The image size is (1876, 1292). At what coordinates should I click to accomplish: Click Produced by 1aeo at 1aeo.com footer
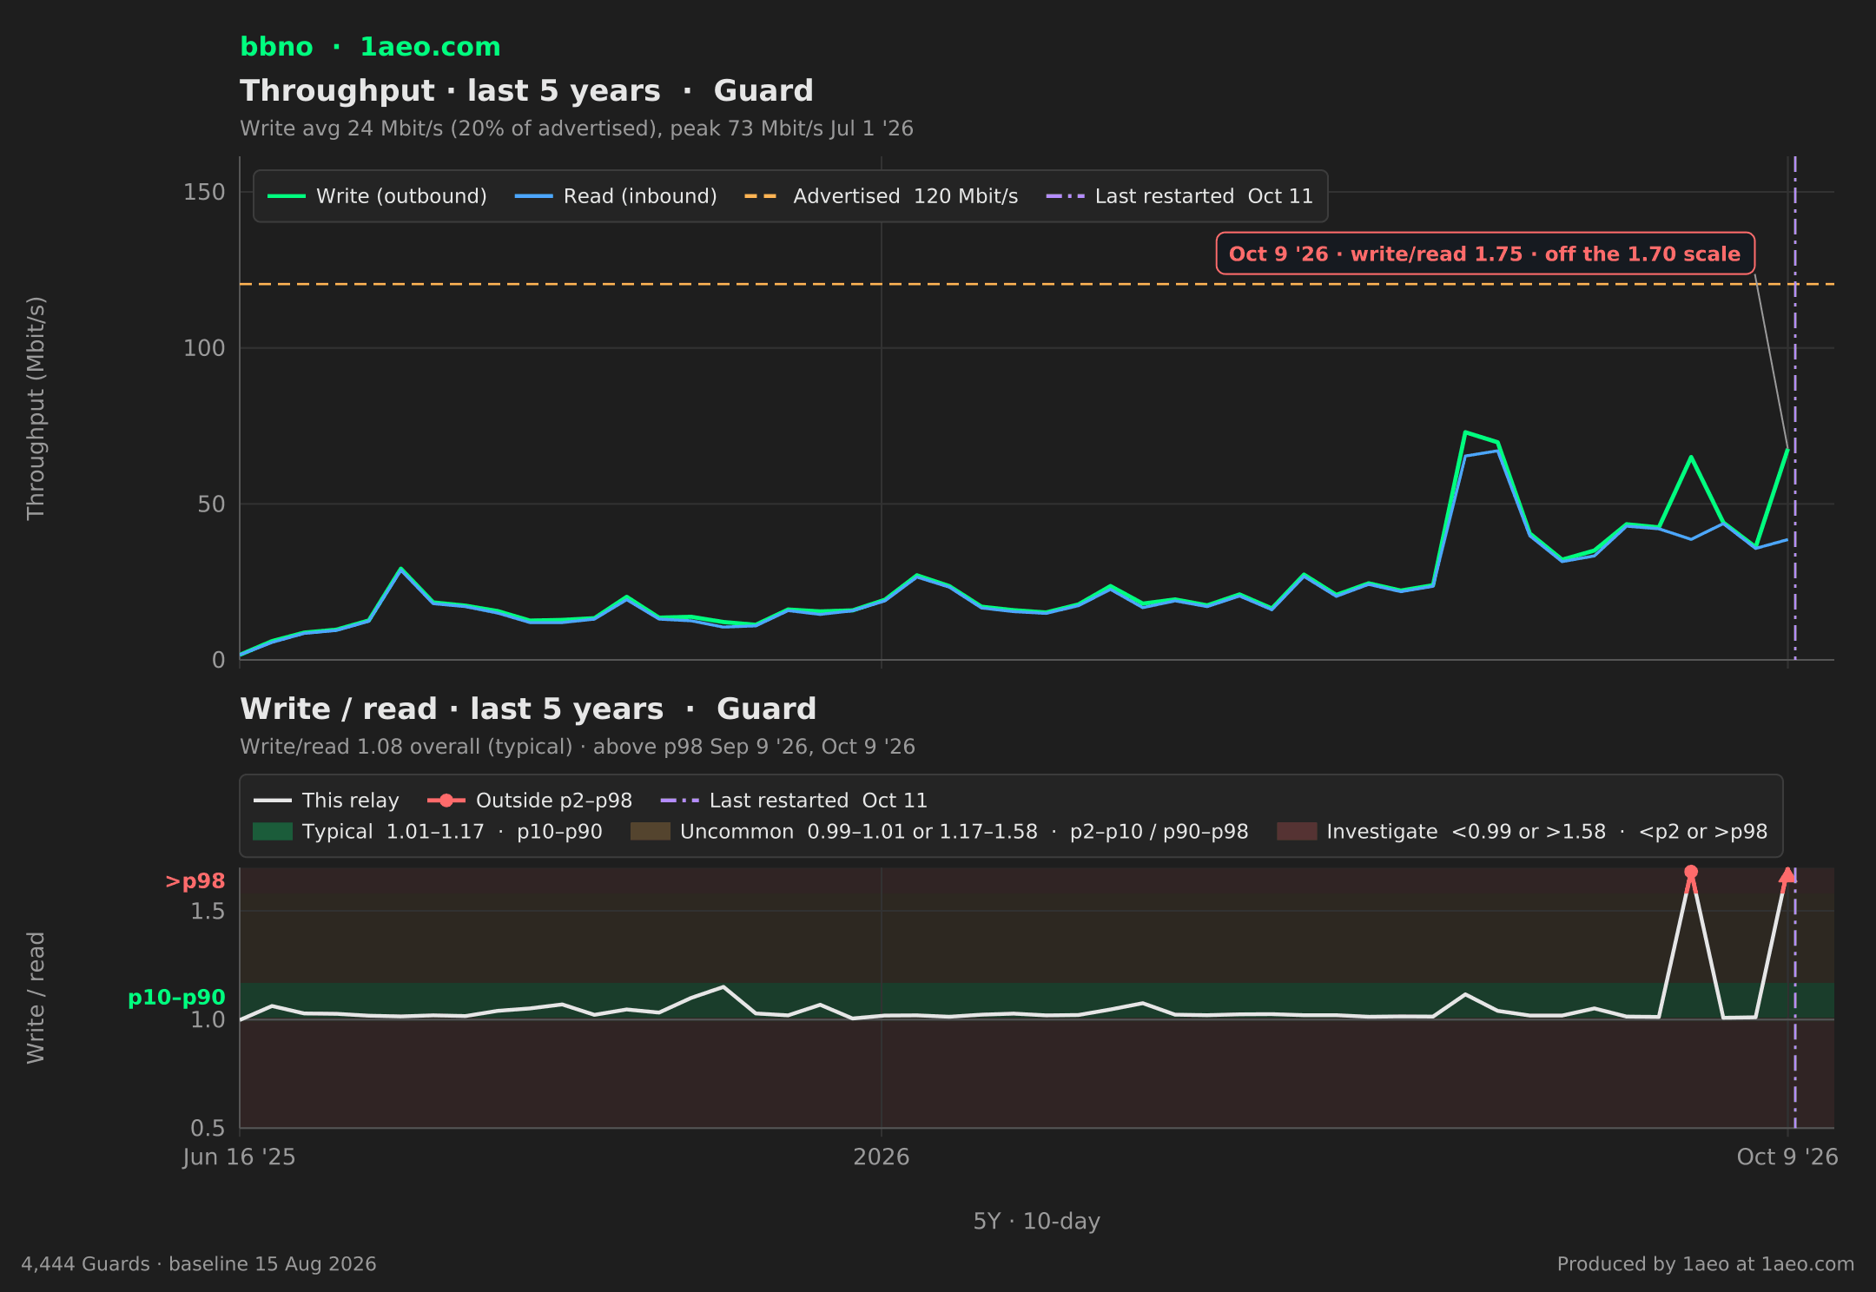tap(1706, 1264)
